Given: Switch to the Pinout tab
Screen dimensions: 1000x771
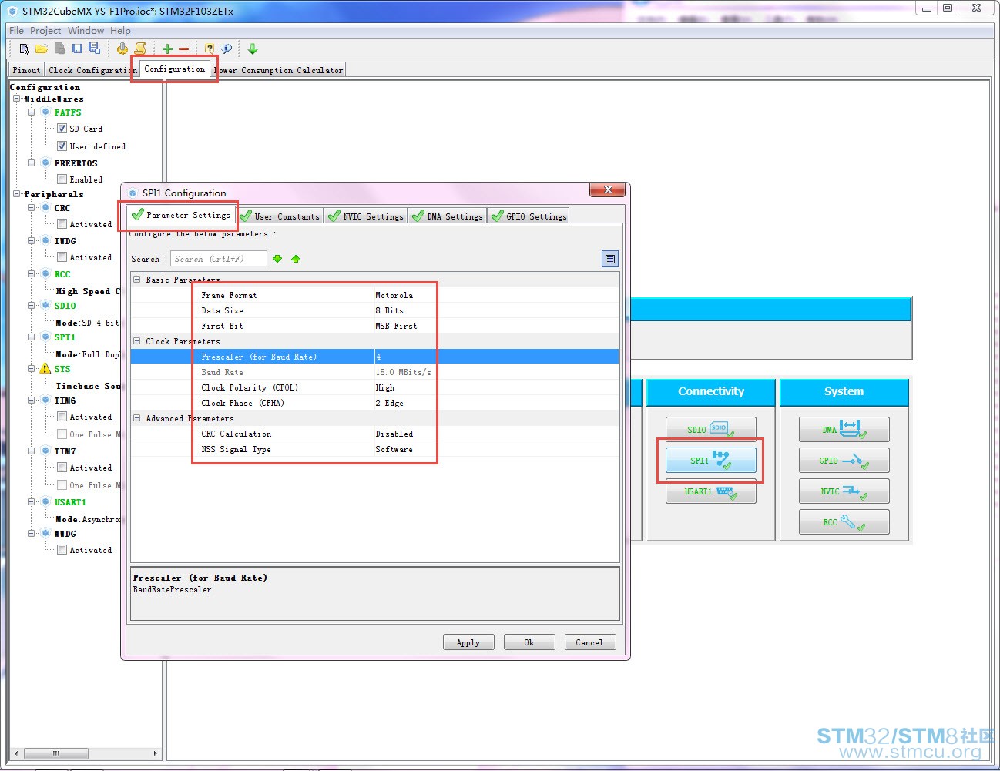Looking at the screenshot, I should coord(26,70).
